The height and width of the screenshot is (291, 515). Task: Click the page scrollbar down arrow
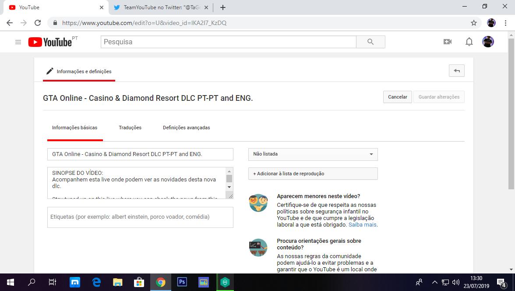click(x=511, y=270)
